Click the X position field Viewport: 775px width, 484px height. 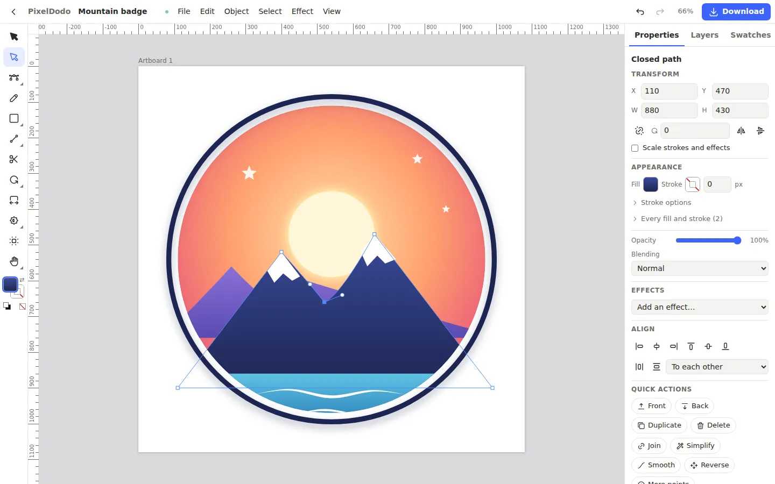pos(669,91)
